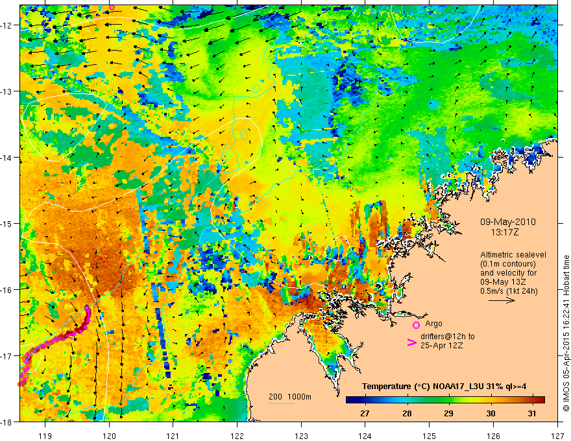This screenshot has width=571, height=441.
Task: Click the colorbar at the 29 degree mark
Action: click(x=448, y=400)
